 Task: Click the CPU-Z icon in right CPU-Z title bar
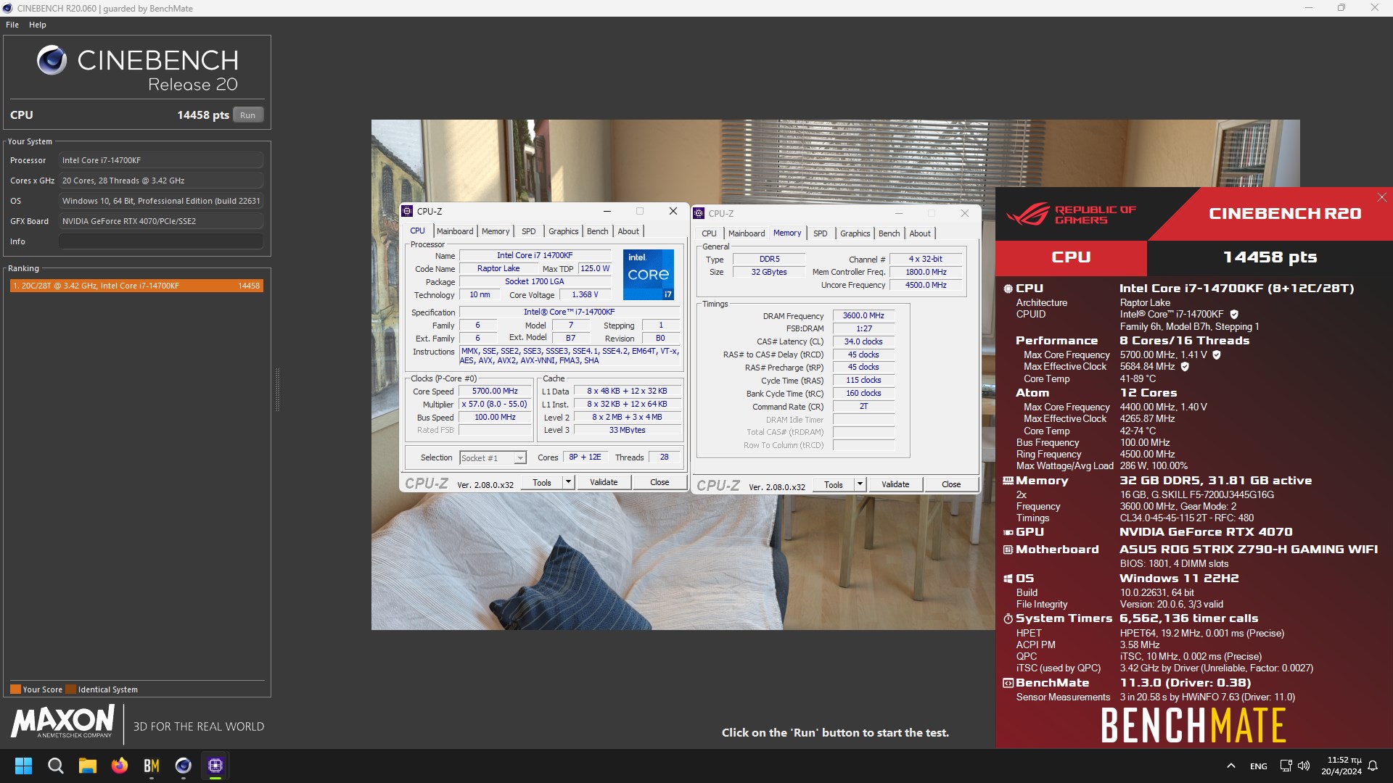pos(699,213)
